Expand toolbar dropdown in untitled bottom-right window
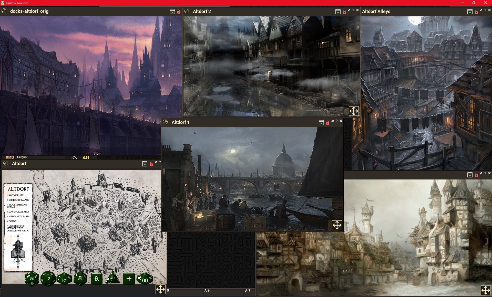This screenshot has height=297, width=492. click(470, 175)
